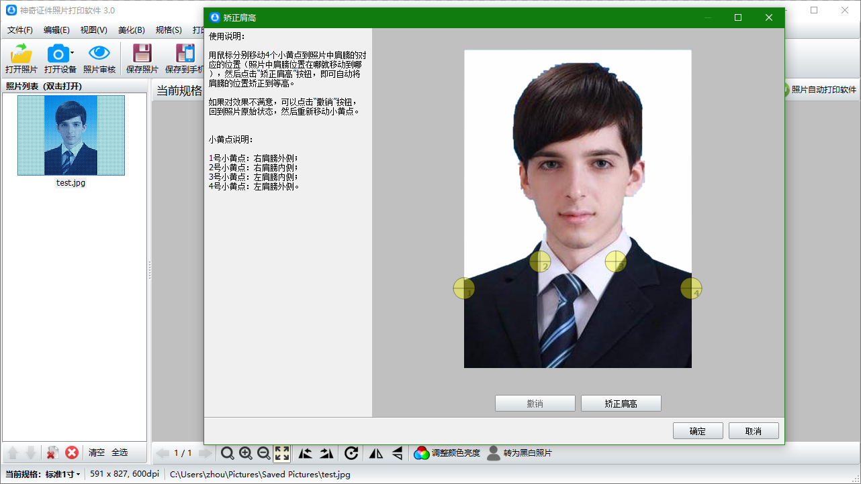
Task: Confirm the dialog with 确定
Action: coord(698,431)
